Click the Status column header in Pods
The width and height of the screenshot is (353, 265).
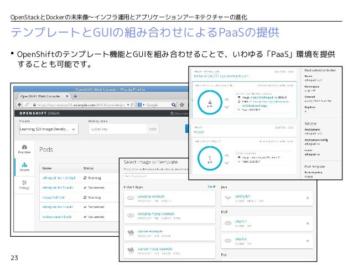[89, 168]
